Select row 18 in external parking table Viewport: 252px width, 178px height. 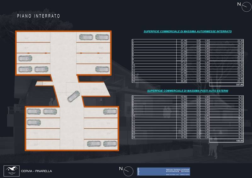(x=187, y=137)
